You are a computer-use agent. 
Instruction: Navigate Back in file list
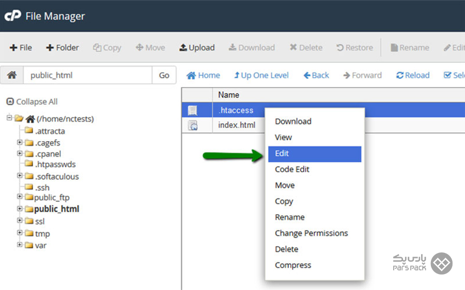[316, 75]
